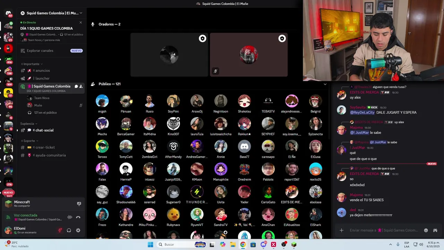
Task: Click '121 en el público' row
Action: tap(55, 112)
